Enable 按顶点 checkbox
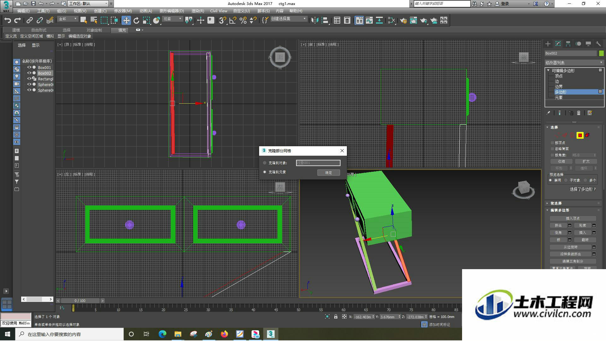The image size is (606, 341). 552,143
